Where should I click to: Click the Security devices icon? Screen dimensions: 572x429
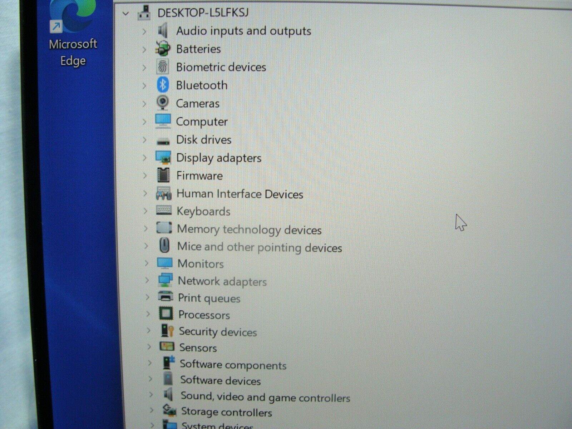click(166, 332)
